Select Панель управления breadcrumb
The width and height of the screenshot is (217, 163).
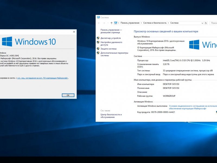[x=130, y=23]
